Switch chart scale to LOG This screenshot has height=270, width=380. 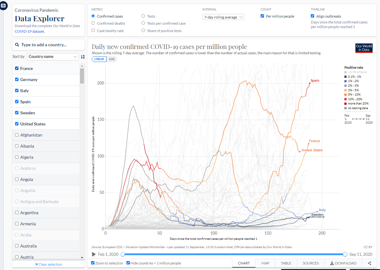point(112,59)
